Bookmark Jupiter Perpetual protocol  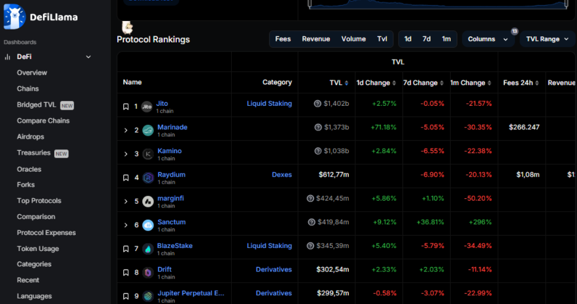(x=126, y=296)
